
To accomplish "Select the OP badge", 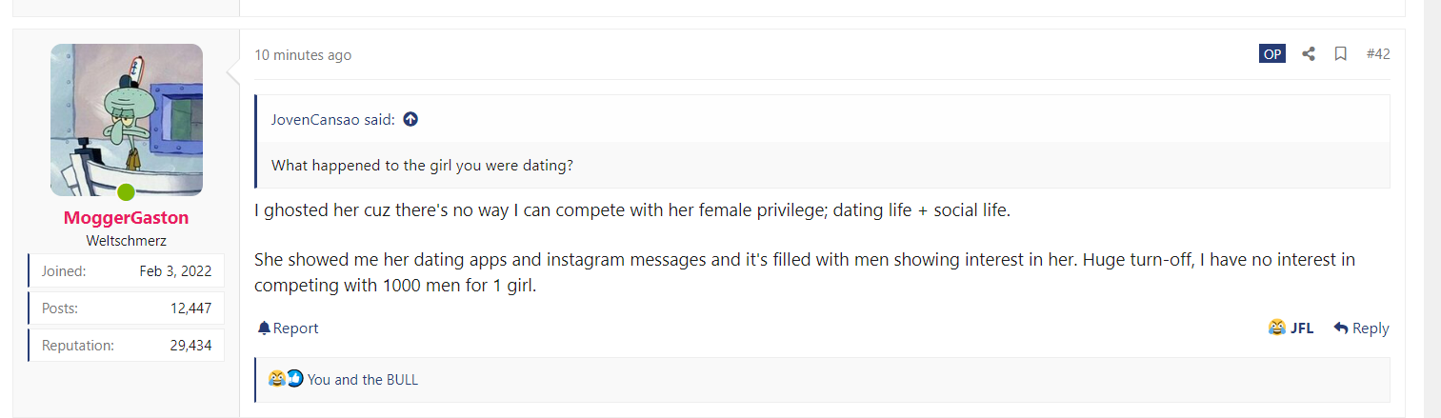I will tap(1272, 54).
